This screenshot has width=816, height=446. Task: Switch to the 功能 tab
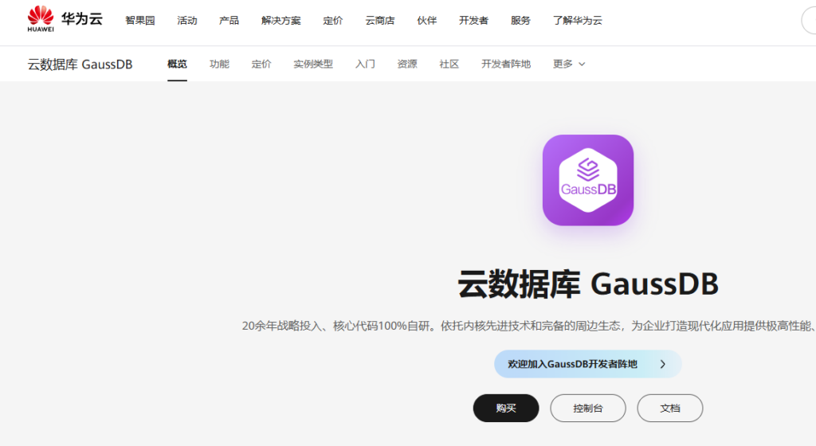219,64
